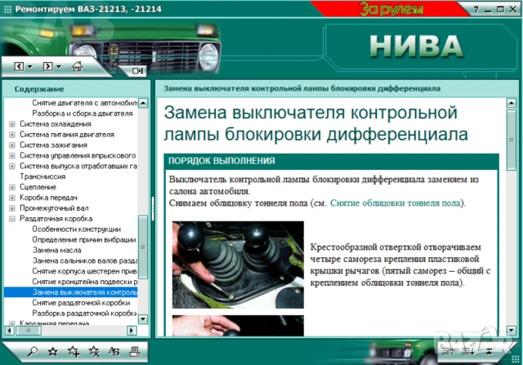Image resolution: width=523 pixels, height=365 pixels.
Task: Click the article breadcrumb title bar text
Action: (x=302, y=88)
